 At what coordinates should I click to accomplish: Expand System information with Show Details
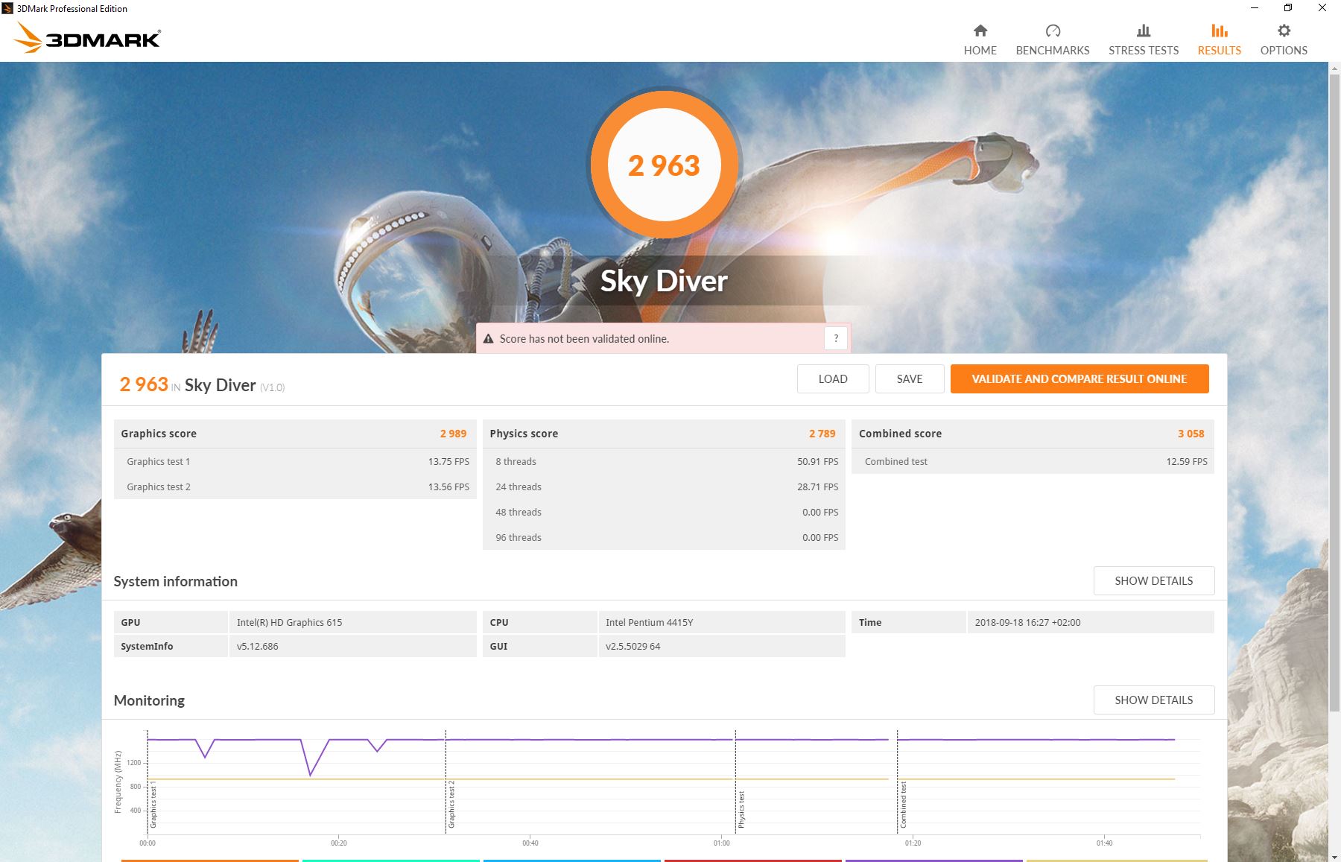tap(1153, 581)
